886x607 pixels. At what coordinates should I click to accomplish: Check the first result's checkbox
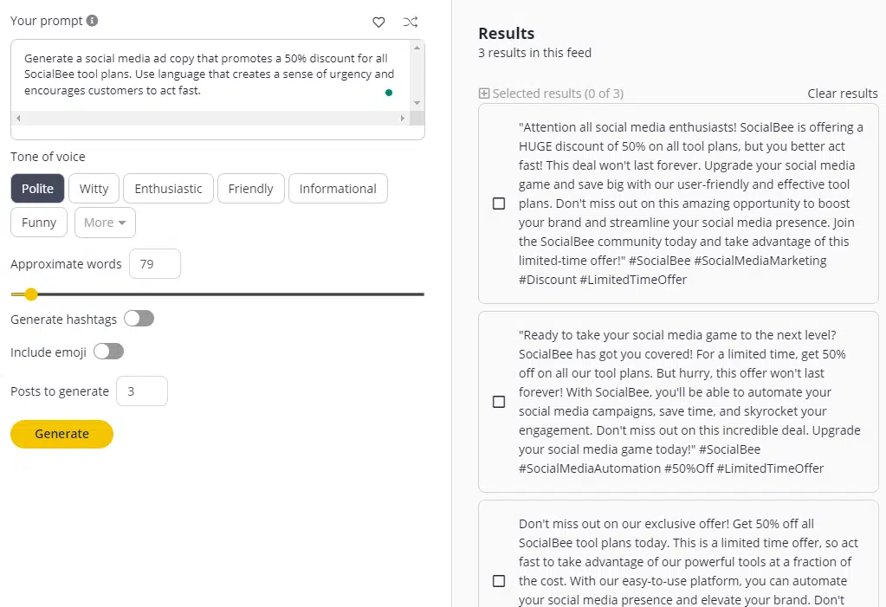(x=499, y=203)
